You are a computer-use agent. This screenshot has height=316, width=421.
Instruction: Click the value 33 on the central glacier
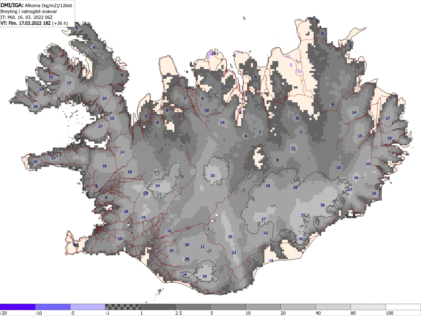tap(213, 175)
